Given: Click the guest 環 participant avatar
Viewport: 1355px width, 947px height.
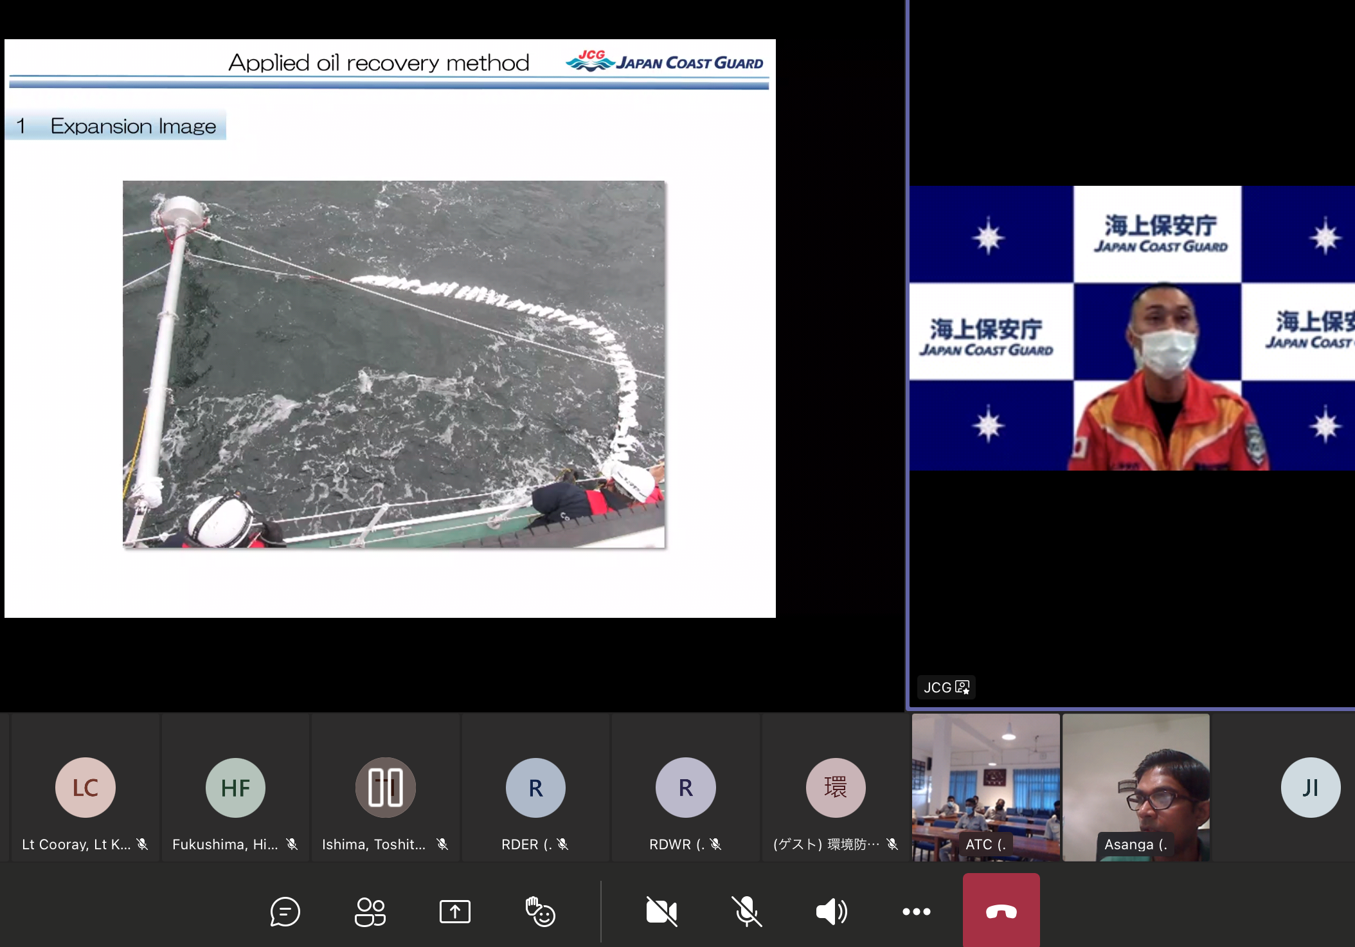Looking at the screenshot, I should coord(836,788).
